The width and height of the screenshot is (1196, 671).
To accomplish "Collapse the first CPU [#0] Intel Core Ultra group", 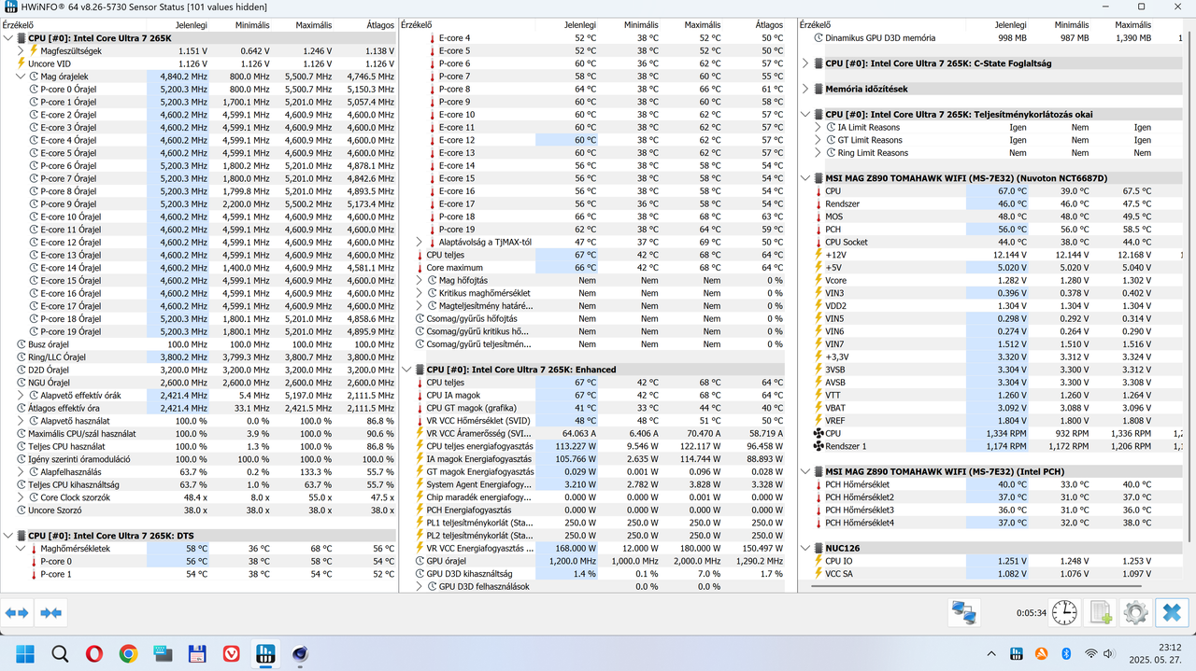I will click(x=9, y=38).
